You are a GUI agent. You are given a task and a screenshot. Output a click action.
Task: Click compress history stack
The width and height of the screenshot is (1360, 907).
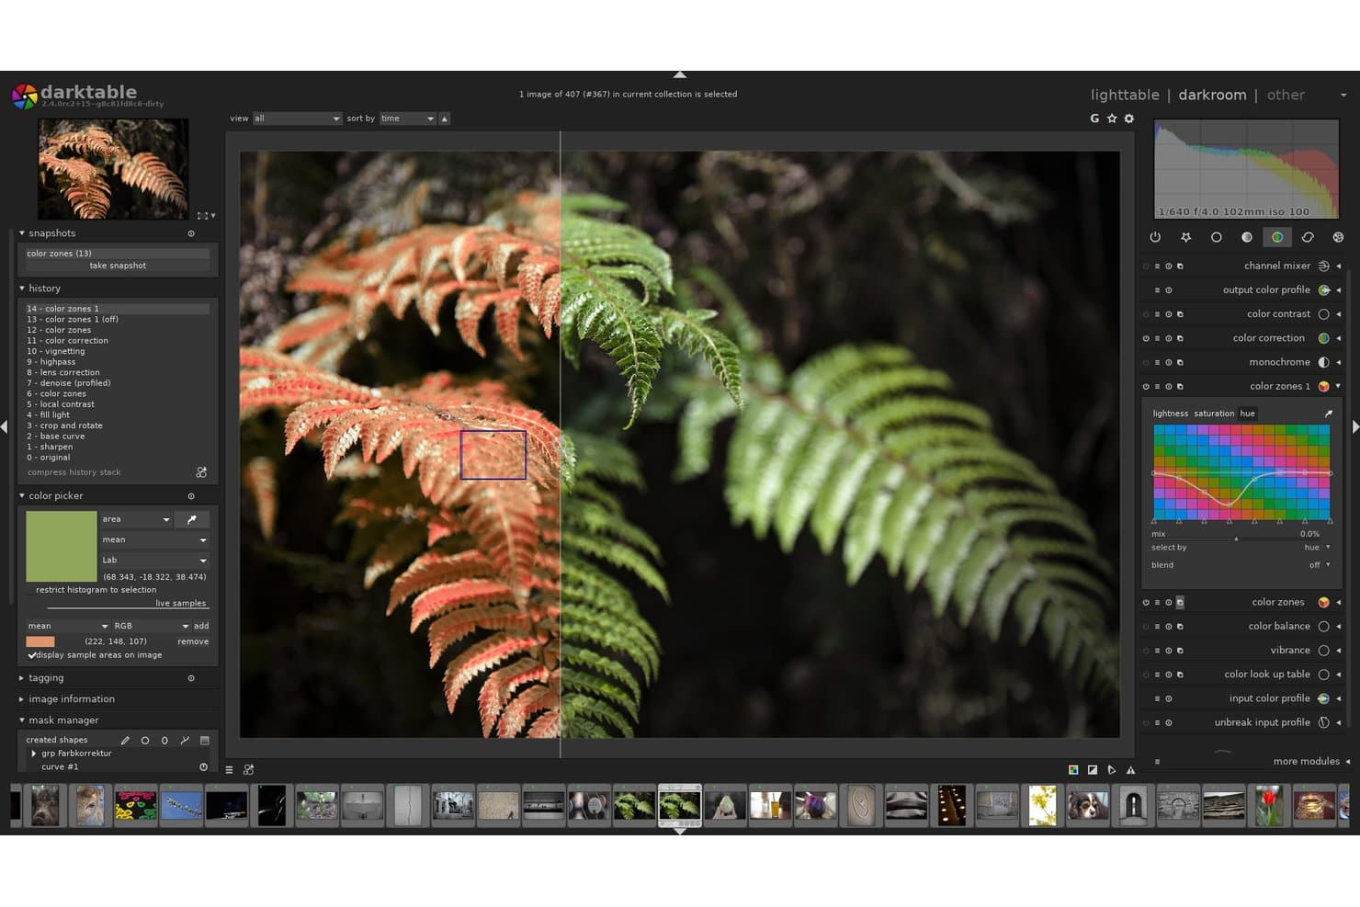[74, 472]
